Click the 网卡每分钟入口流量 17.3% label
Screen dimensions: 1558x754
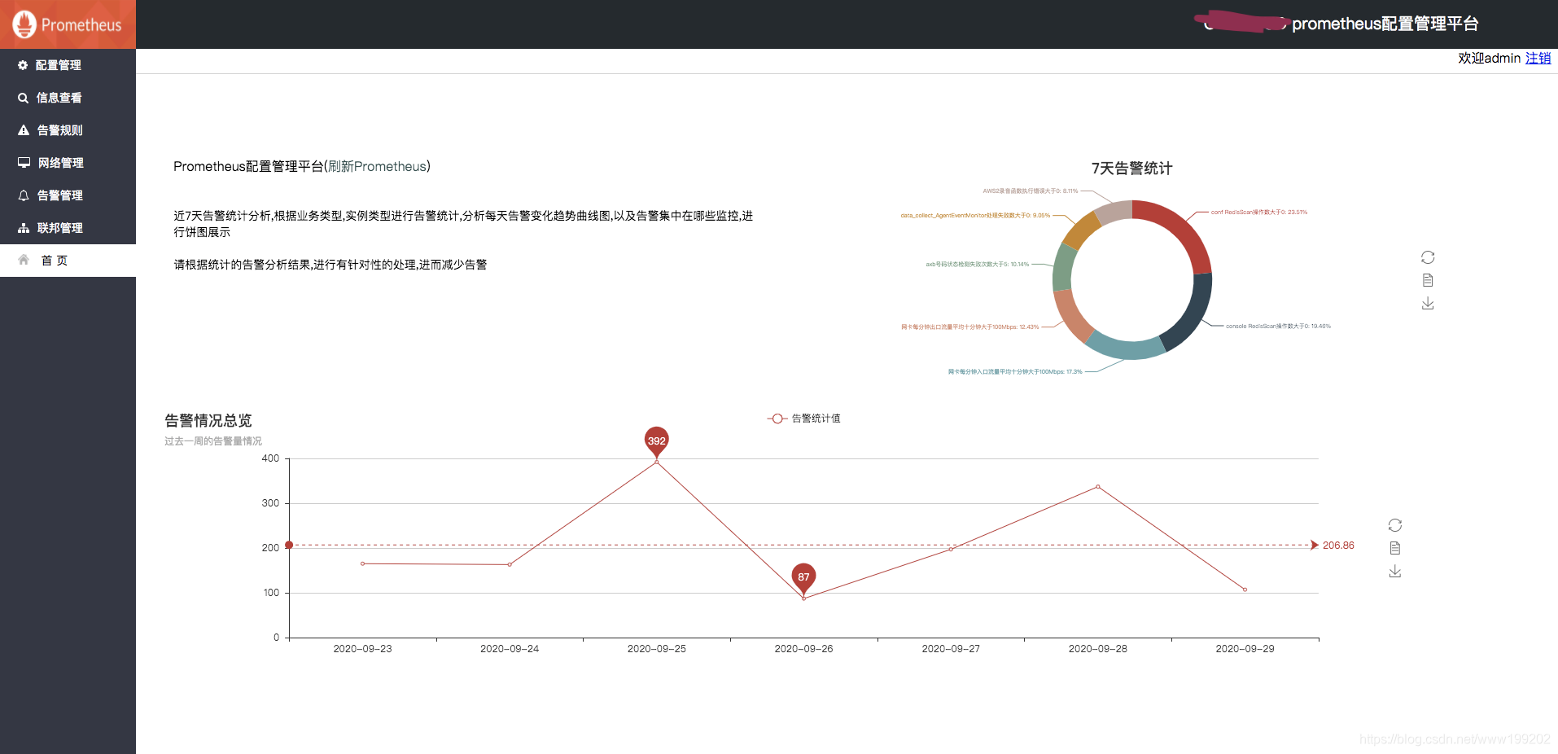click(x=1015, y=372)
